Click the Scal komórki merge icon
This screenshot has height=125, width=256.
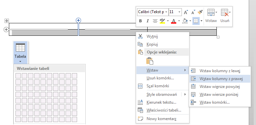[x=140, y=86]
